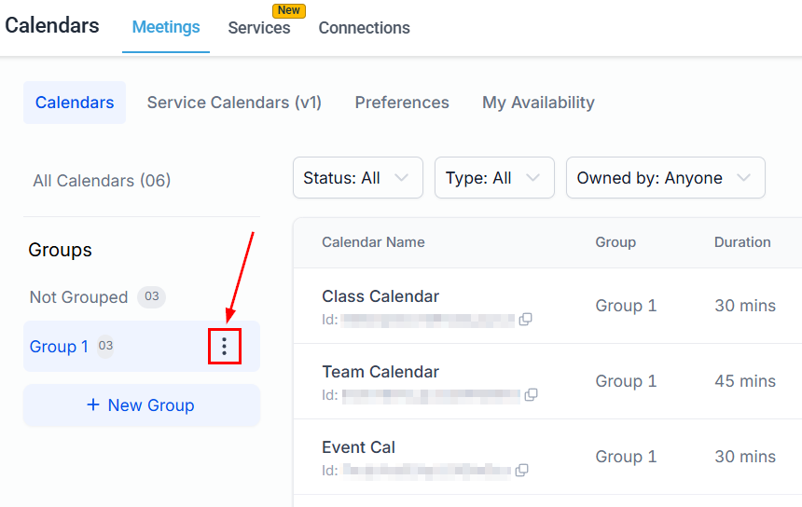Click the Calendar Name column header
The width and height of the screenshot is (802, 507).
point(373,242)
